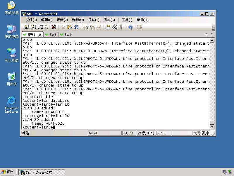This screenshot has height=176, width=234.
Task: Click the tab scroll right arrow
Action: pyautogui.click(x=211, y=34)
